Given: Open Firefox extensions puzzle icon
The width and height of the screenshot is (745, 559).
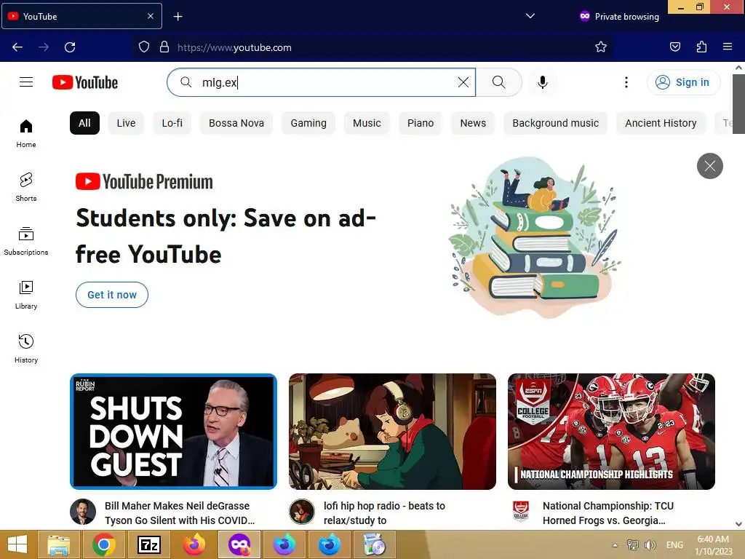Looking at the screenshot, I should (701, 47).
